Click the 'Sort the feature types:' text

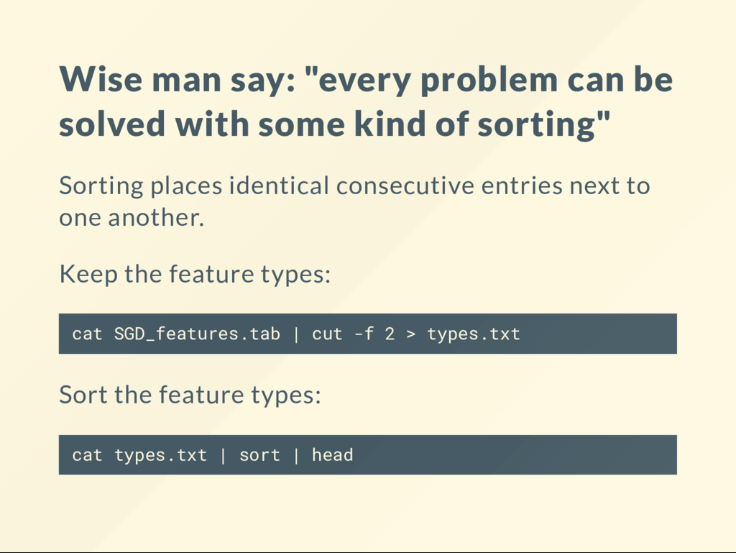tap(190, 395)
